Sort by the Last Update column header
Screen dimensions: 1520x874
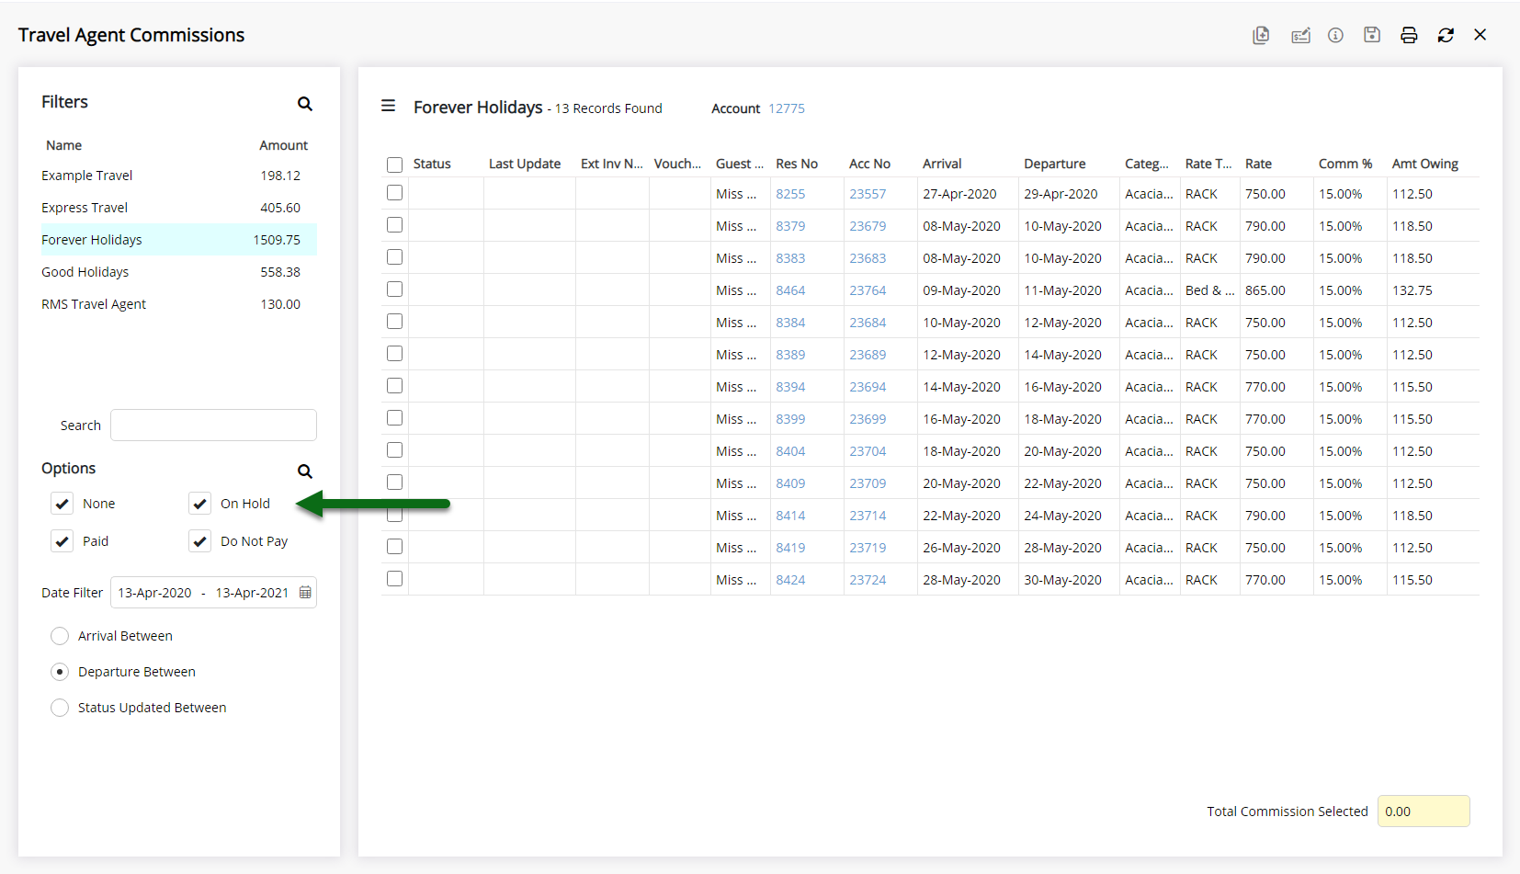[525, 164]
